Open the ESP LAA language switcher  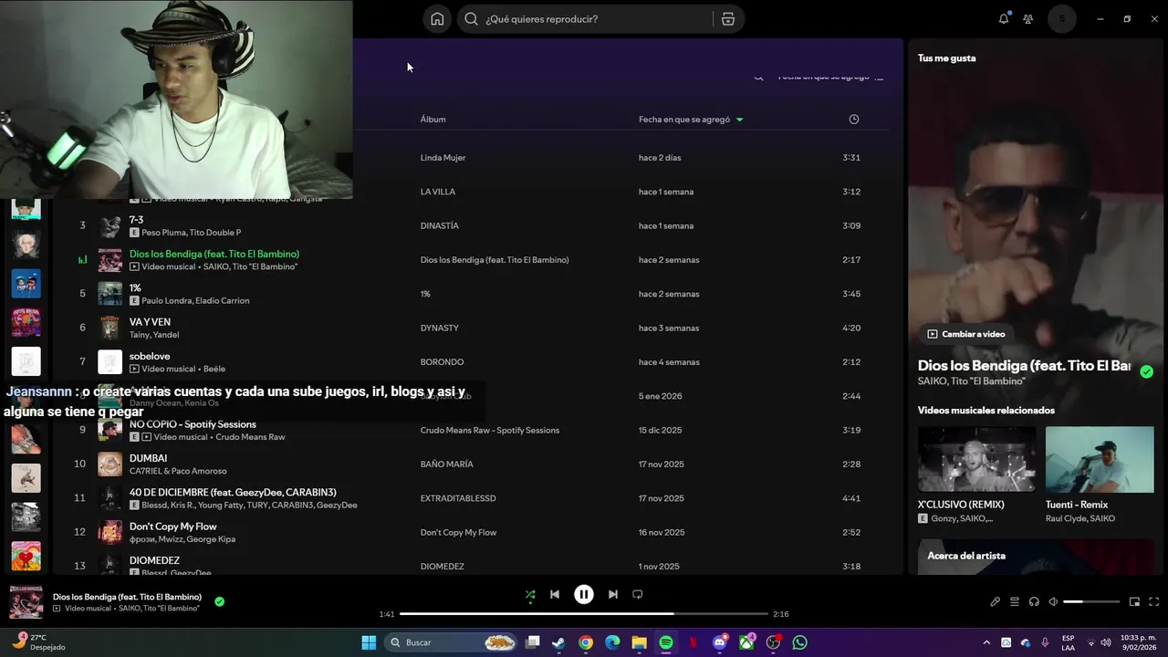(1068, 642)
